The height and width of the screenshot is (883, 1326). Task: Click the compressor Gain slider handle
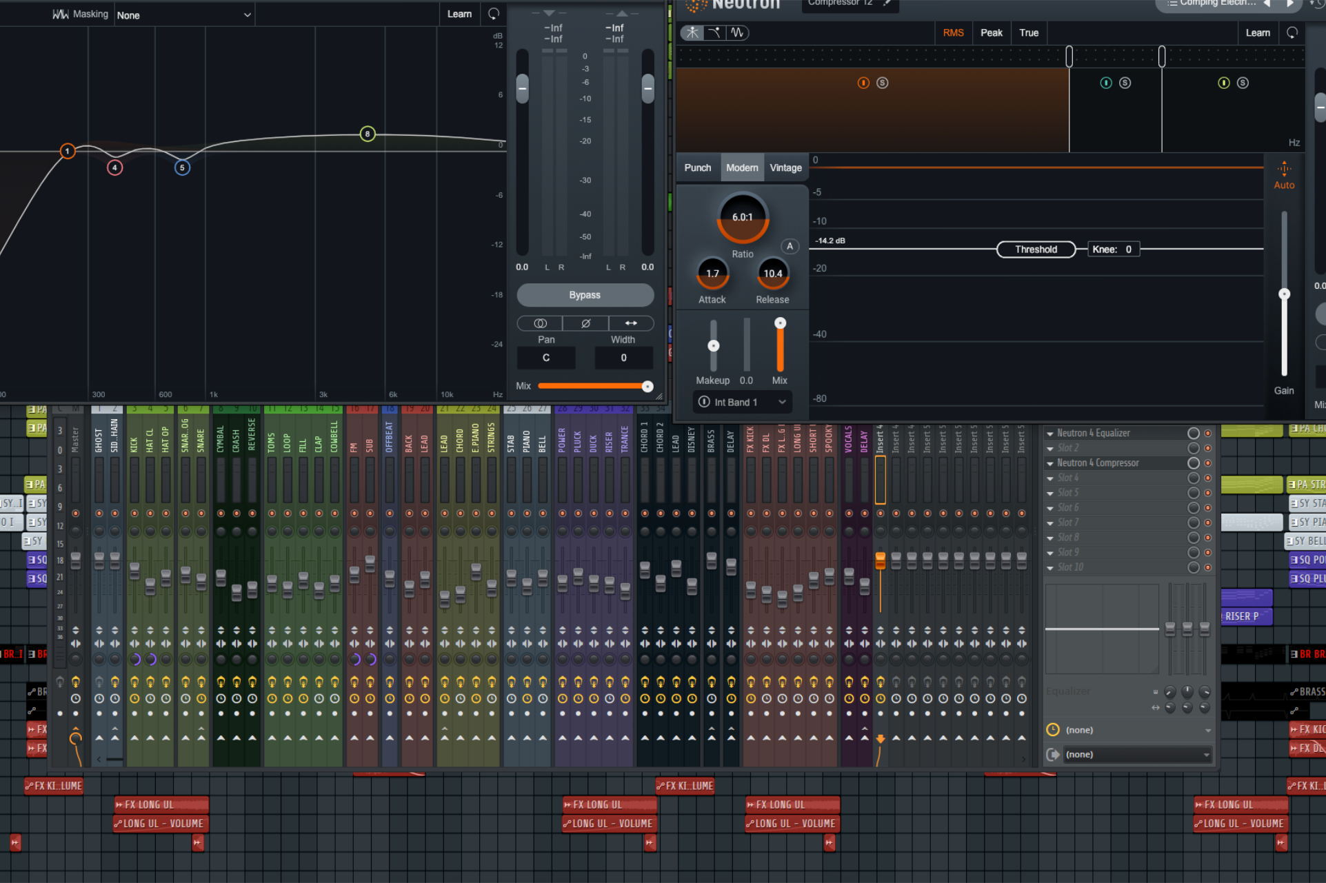point(1284,294)
